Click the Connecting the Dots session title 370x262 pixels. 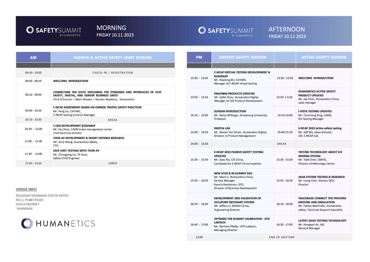coord(107,94)
